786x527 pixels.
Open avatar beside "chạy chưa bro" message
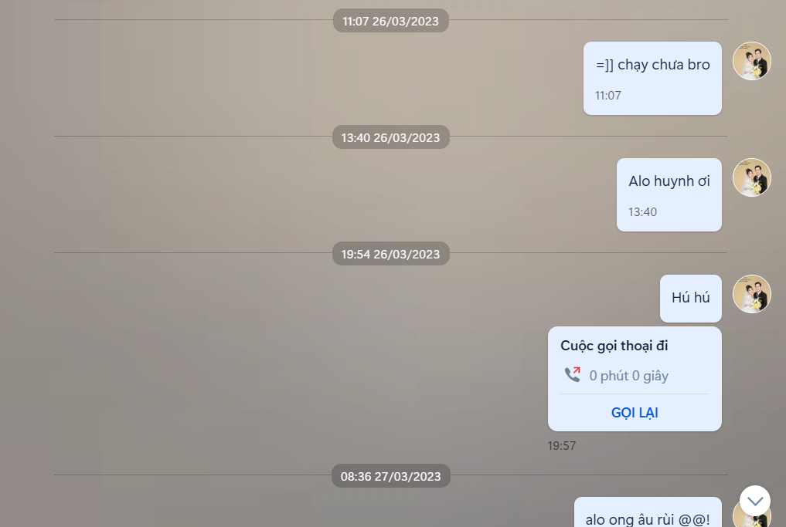752,61
